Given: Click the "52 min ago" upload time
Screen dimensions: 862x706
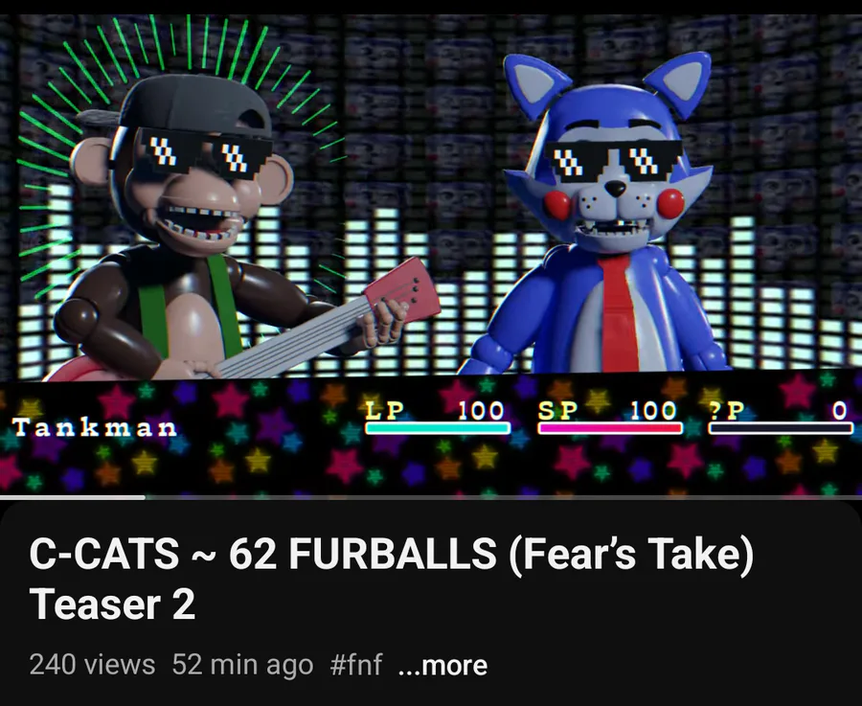Looking at the screenshot, I should 242,664.
